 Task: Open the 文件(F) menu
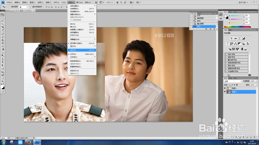(9, 3)
